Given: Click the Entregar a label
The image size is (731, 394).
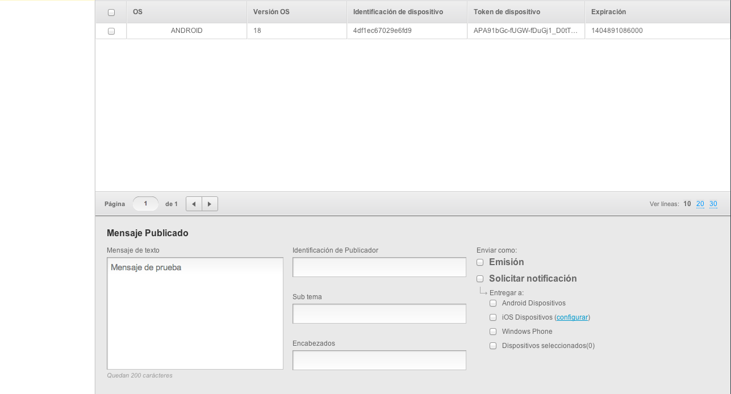Looking at the screenshot, I should tap(507, 293).
